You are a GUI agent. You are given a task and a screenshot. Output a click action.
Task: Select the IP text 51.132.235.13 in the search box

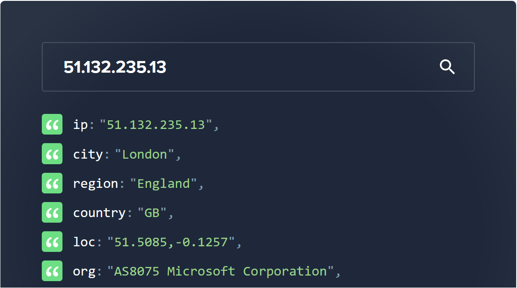pyautogui.click(x=115, y=67)
